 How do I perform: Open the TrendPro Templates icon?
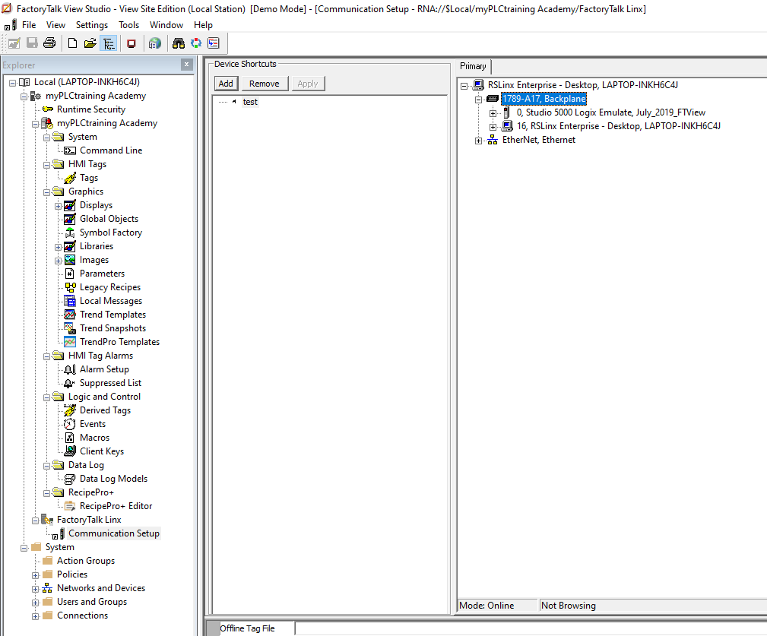tap(70, 342)
